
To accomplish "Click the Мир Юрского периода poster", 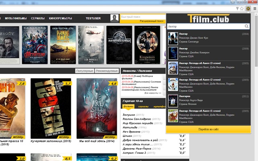I will (119, 45).
